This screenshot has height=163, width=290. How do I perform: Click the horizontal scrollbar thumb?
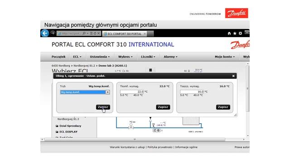click(135, 139)
